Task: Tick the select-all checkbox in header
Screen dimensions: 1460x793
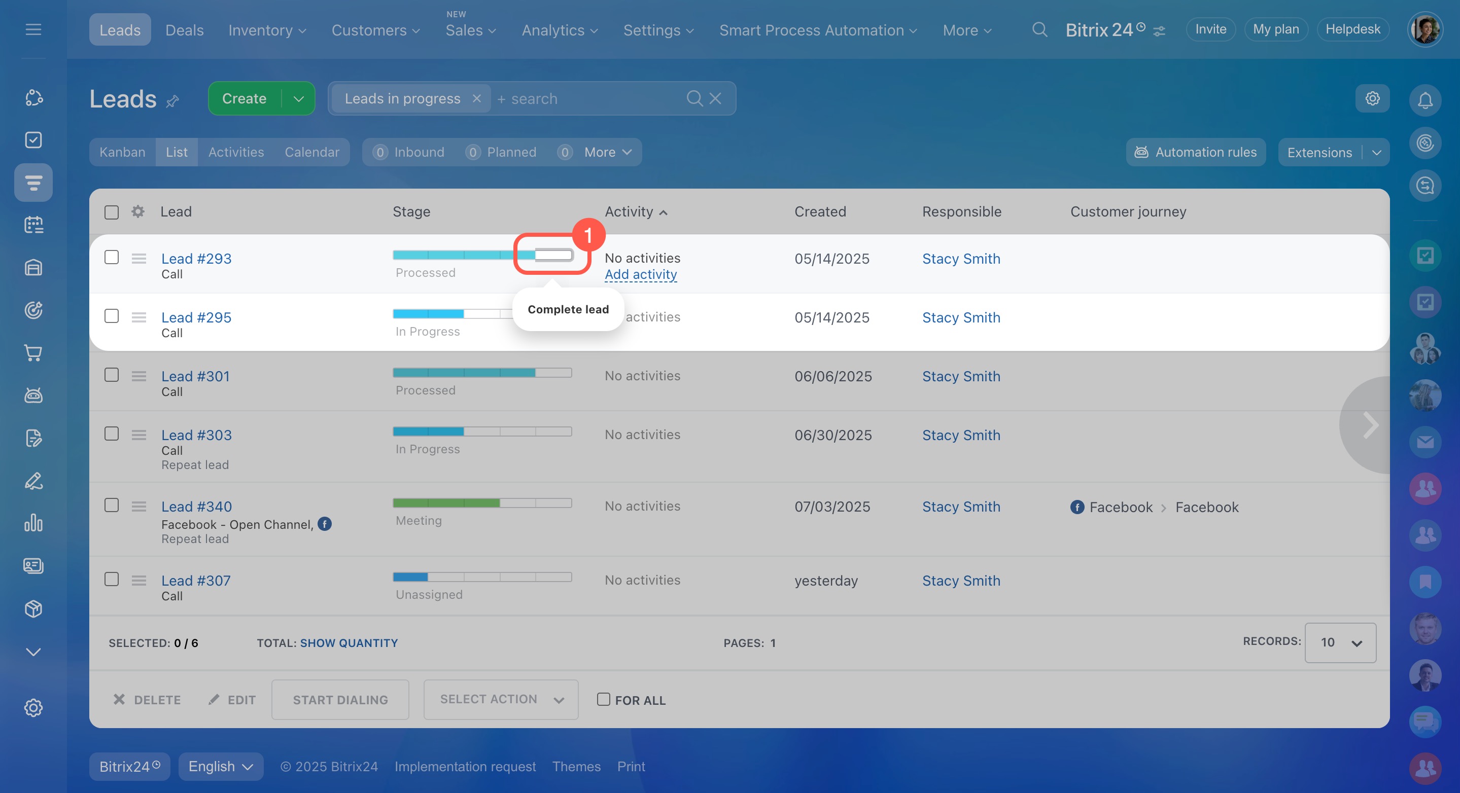Action: pyautogui.click(x=112, y=212)
